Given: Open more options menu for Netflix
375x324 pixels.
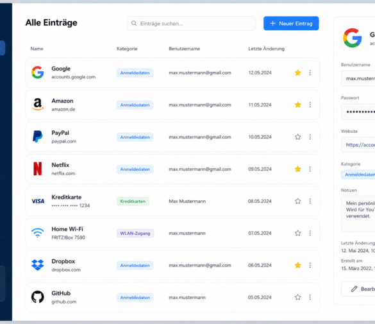Looking at the screenshot, I should [x=310, y=169].
